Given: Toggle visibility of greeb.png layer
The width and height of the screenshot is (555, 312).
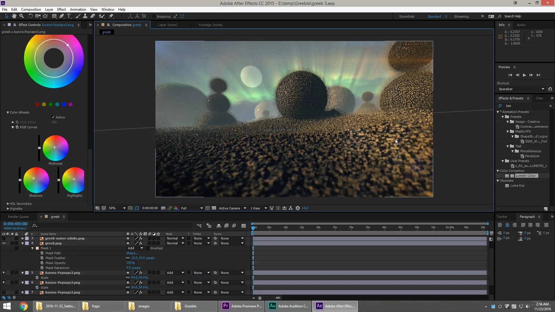Looking at the screenshot, I should (4, 243).
